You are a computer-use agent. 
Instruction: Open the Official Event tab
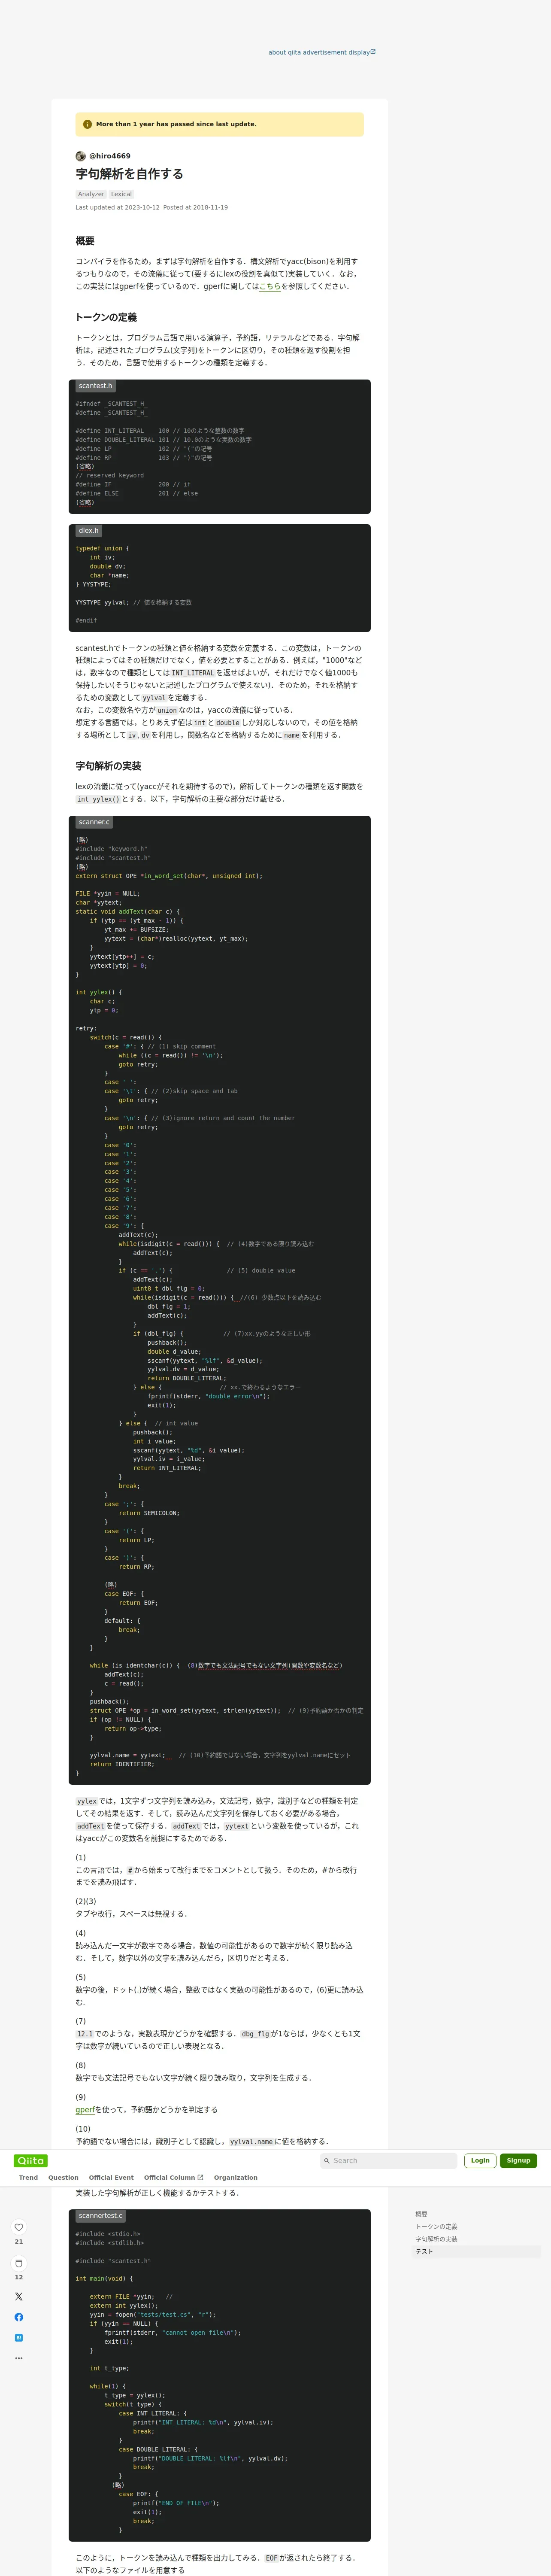click(111, 2177)
